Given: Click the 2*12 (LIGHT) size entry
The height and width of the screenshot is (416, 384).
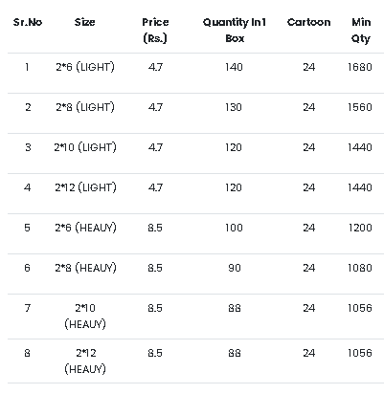Looking at the screenshot, I should pyautogui.click(x=85, y=187).
